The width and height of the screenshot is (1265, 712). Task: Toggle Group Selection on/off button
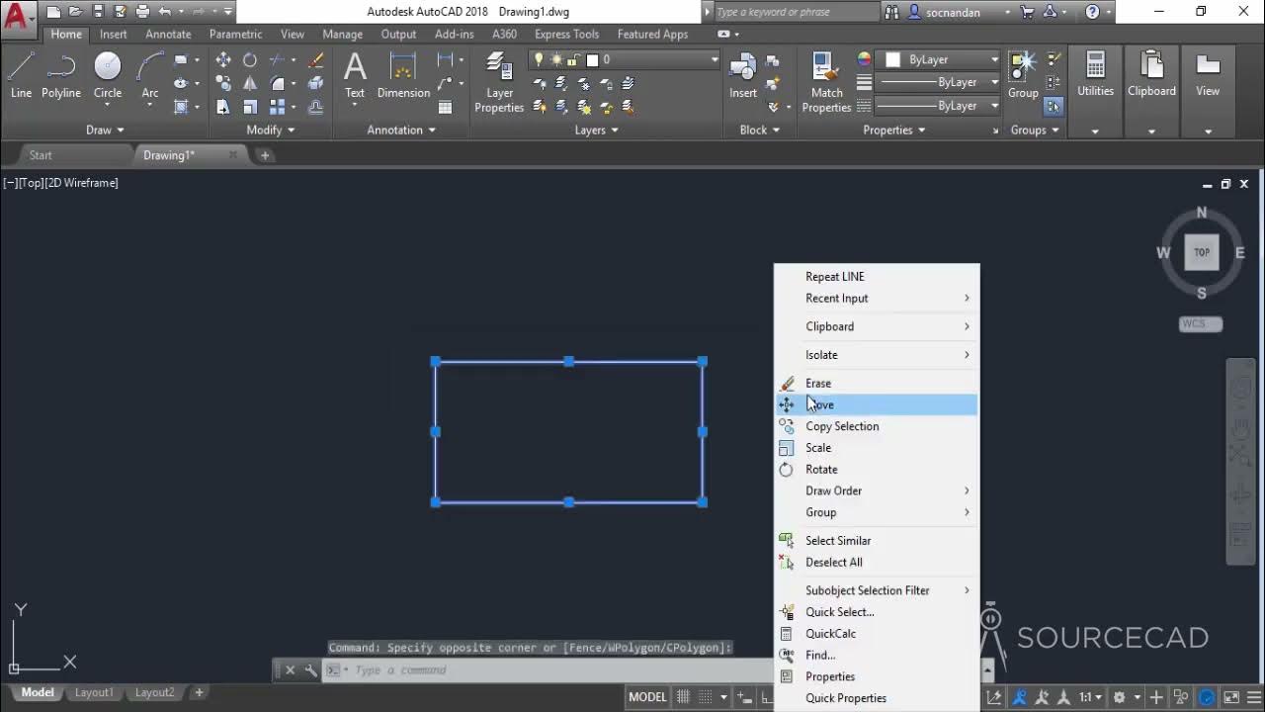coord(1054,107)
